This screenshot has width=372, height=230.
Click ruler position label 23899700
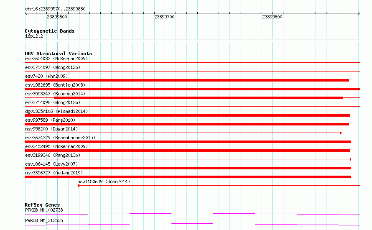click(x=164, y=17)
